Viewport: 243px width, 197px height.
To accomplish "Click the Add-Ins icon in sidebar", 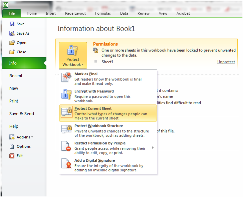I will (12, 137).
